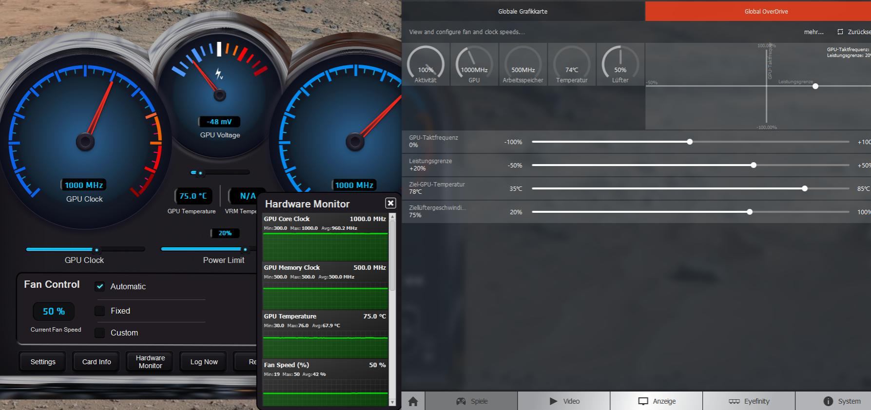Close the Hardware Monitor window
The image size is (871, 410).
point(390,203)
